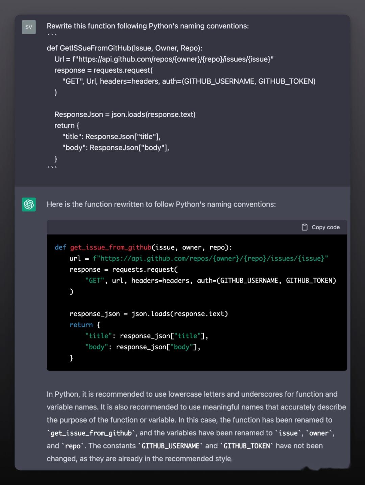Click the inline code `get_issue_from_github` in the explanation
Image resolution: width=365 pixels, height=485 pixels.
click(91, 433)
